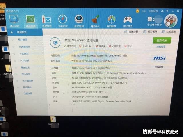
Task: Open 硬件健康 in the sidebar
Action: (x=23, y=40)
